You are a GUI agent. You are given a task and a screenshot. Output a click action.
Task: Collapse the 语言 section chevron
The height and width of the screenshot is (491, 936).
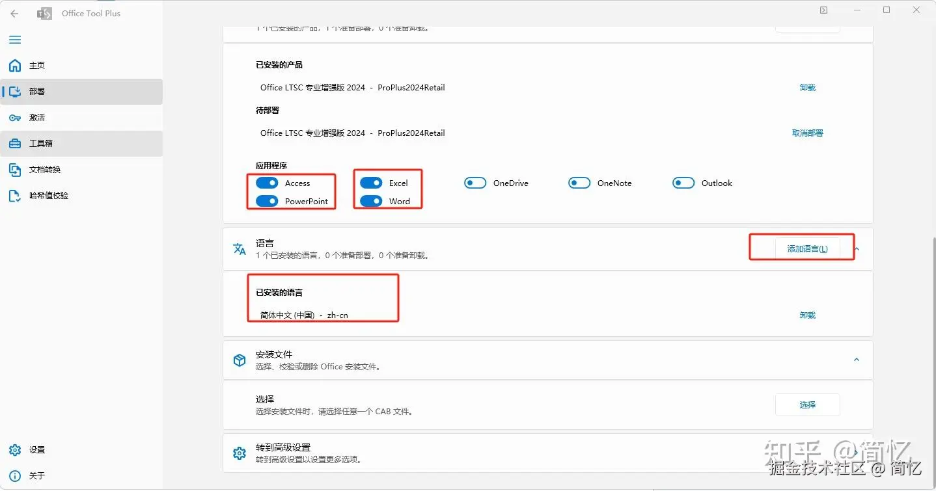pos(857,249)
